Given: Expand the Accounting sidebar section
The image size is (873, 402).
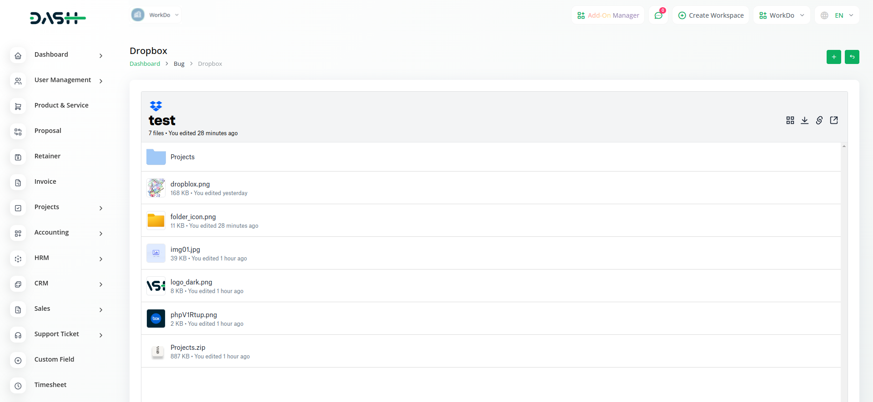Looking at the screenshot, I should pos(52,232).
